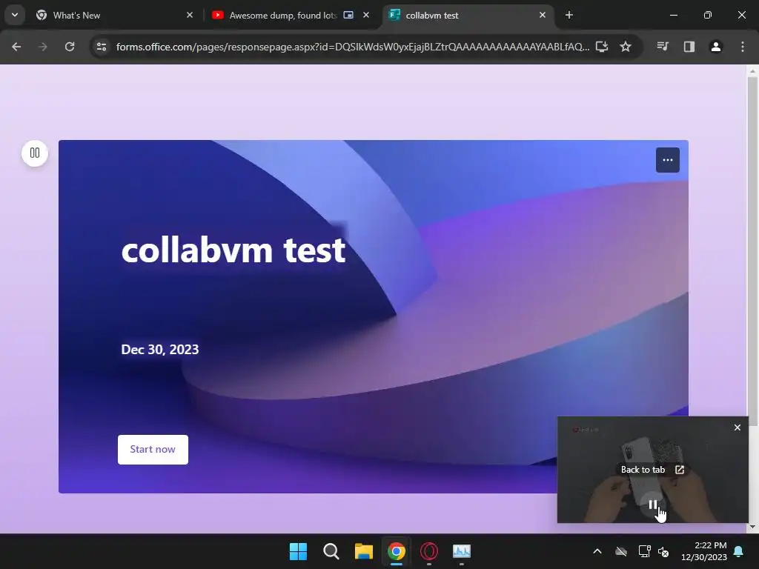Open the network status tray icon
759x569 pixels.
pos(644,551)
